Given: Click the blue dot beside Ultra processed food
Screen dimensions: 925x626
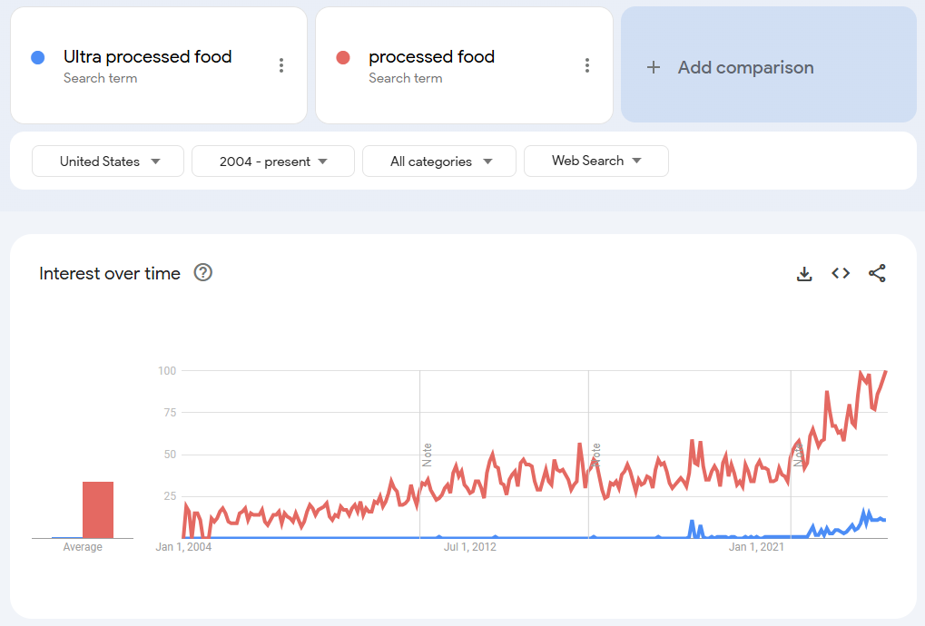Looking at the screenshot, I should coord(38,58).
